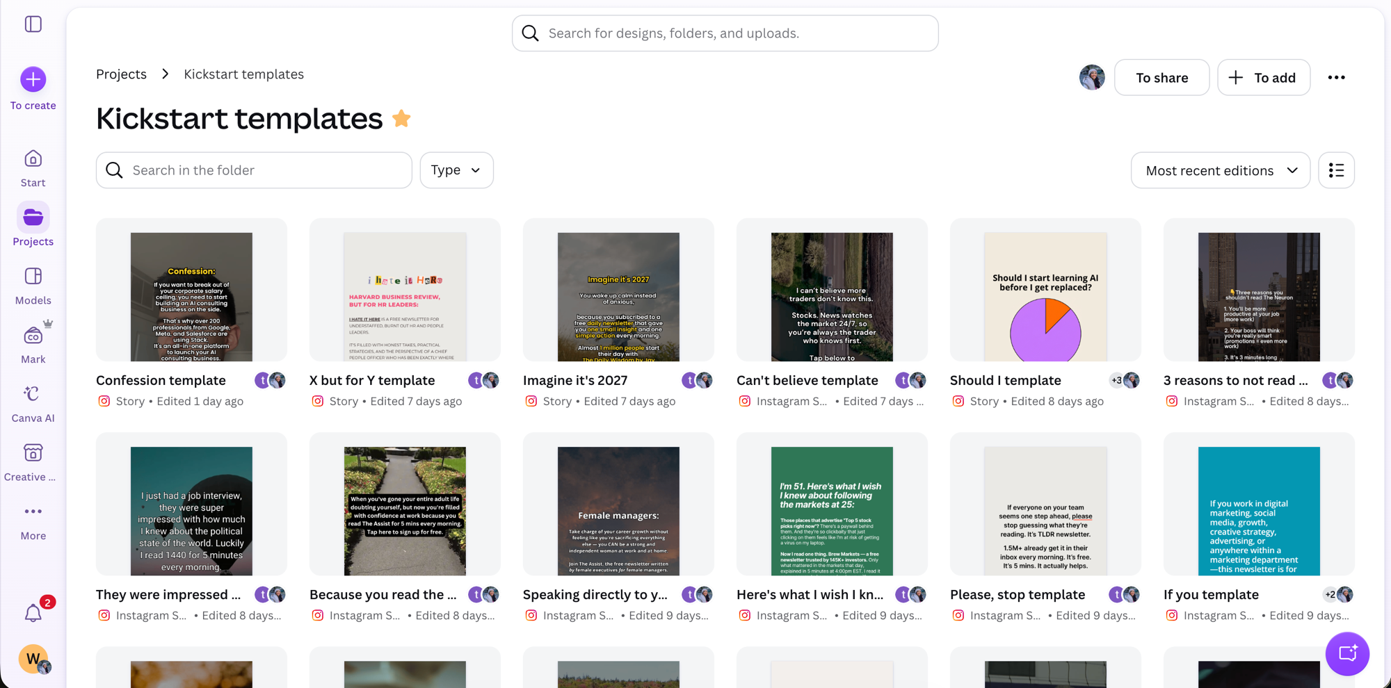Screen dimensions: 1391x688
Task: Click the Instagram icon under Should I template
Action: (958, 401)
